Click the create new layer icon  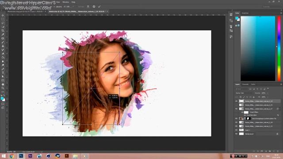tap(274, 151)
